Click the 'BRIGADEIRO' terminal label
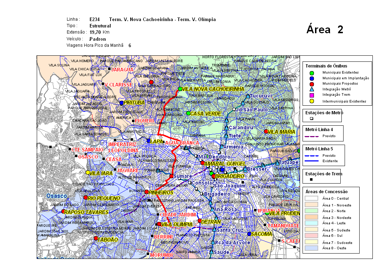This screenshot has width=391, height=270. click(x=229, y=176)
